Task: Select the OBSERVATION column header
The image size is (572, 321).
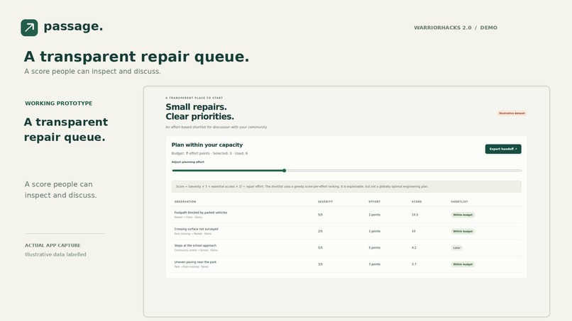Action: pos(185,201)
